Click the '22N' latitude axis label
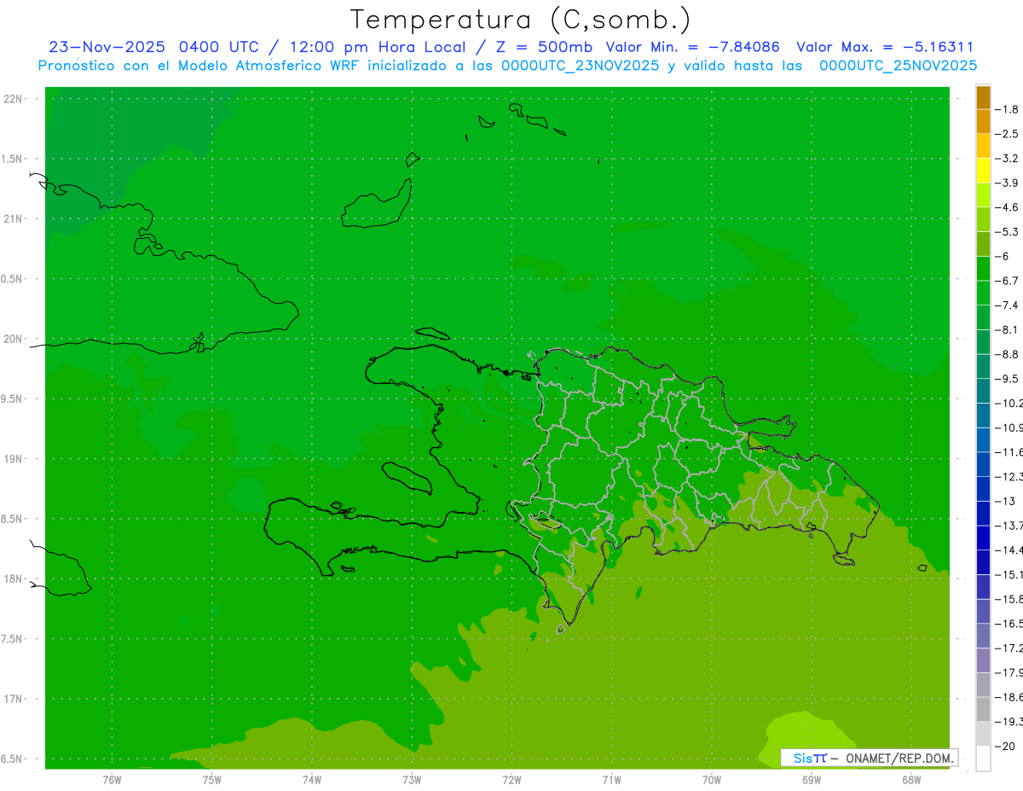Screen dimensions: 1023x791 pos(14,99)
